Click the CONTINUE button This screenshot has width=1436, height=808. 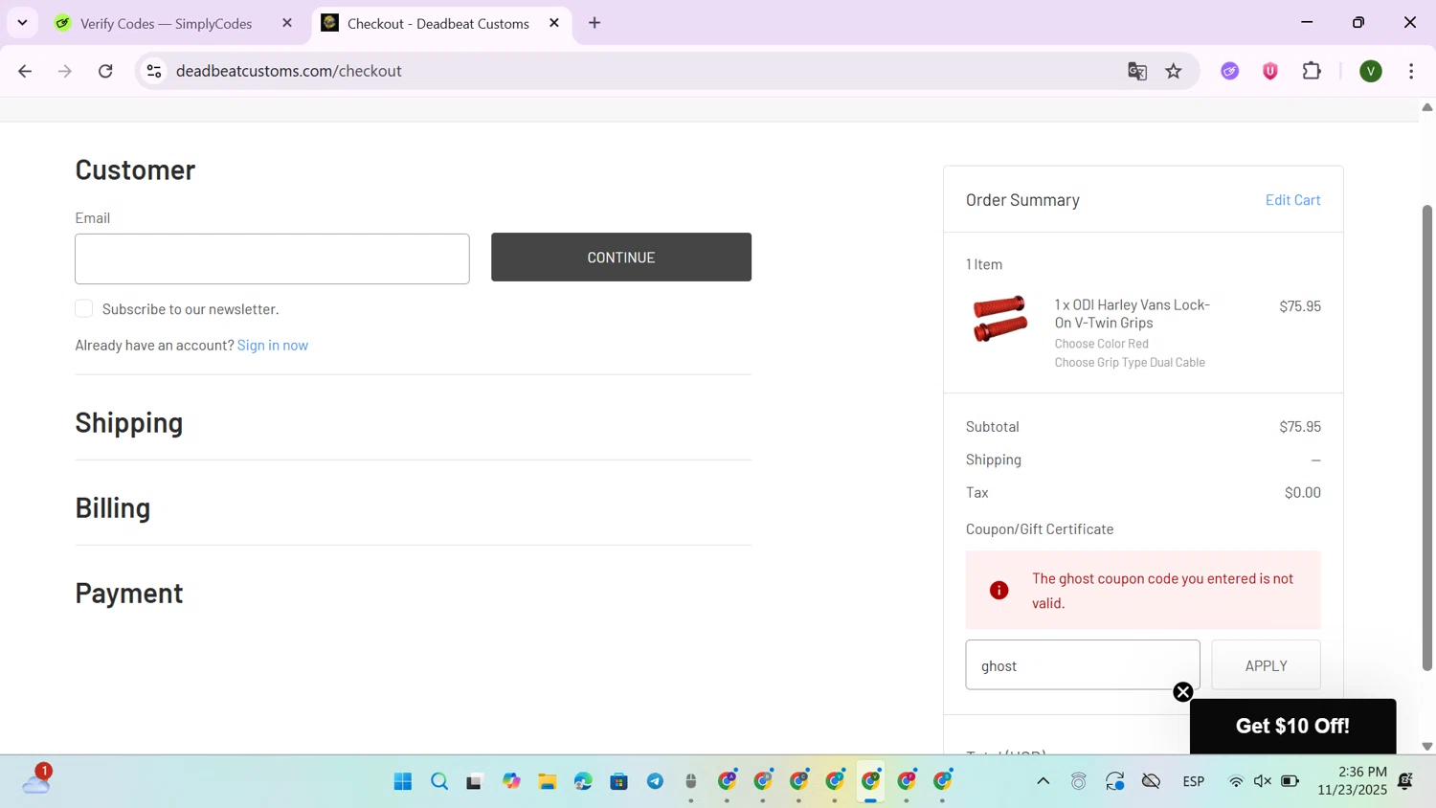click(621, 257)
